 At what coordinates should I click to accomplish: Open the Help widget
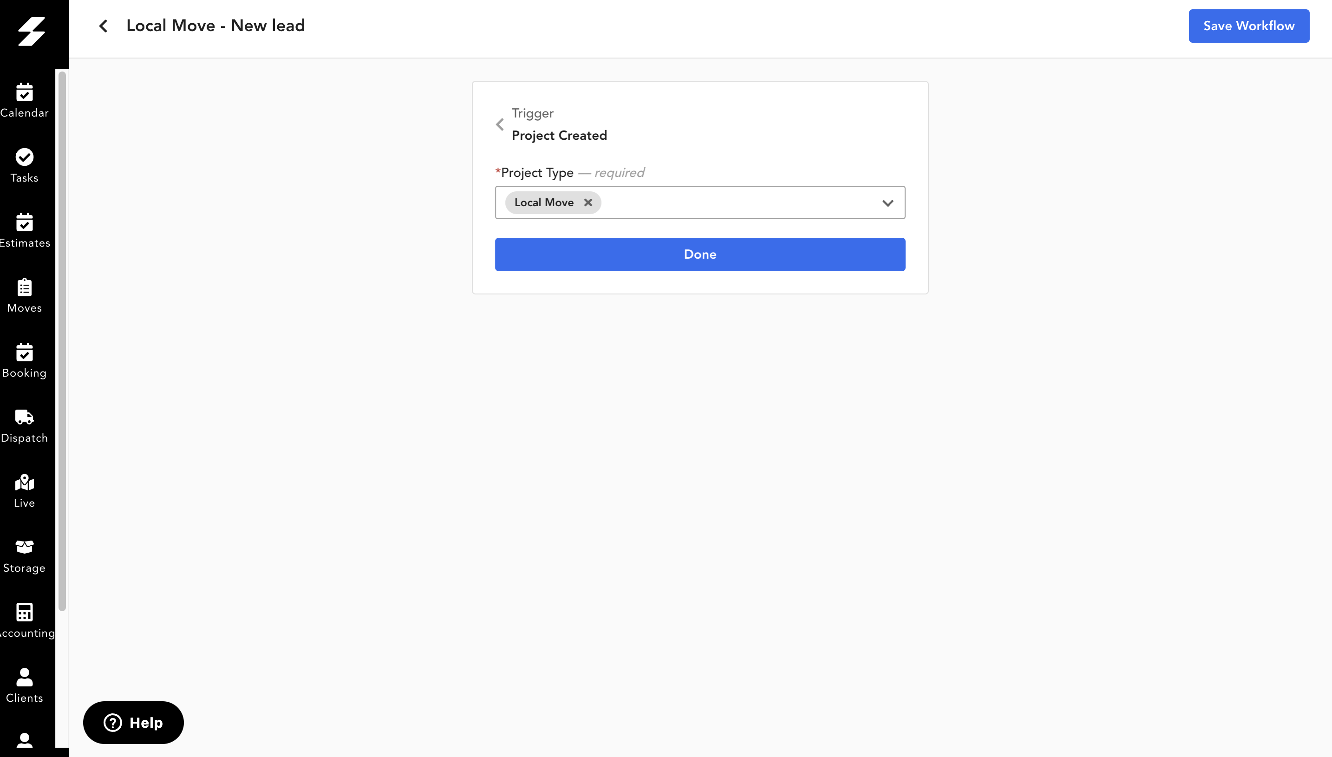click(134, 722)
